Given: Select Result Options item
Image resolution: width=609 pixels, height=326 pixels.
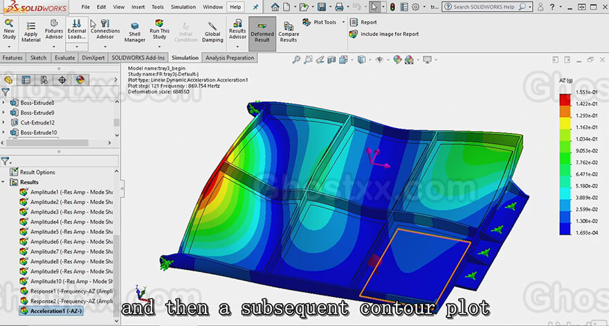Looking at the screenshot, I should point(33,172).
